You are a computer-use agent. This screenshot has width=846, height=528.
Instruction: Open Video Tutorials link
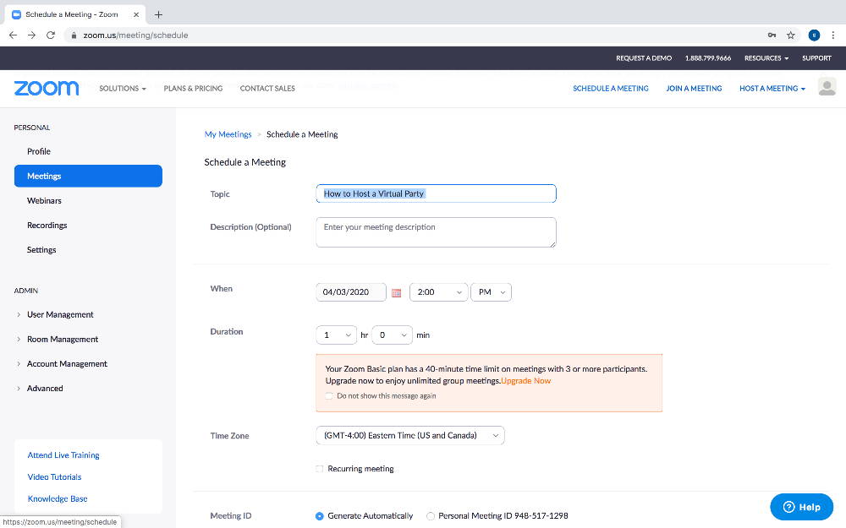pyautogui.click(x=54, y=477)
